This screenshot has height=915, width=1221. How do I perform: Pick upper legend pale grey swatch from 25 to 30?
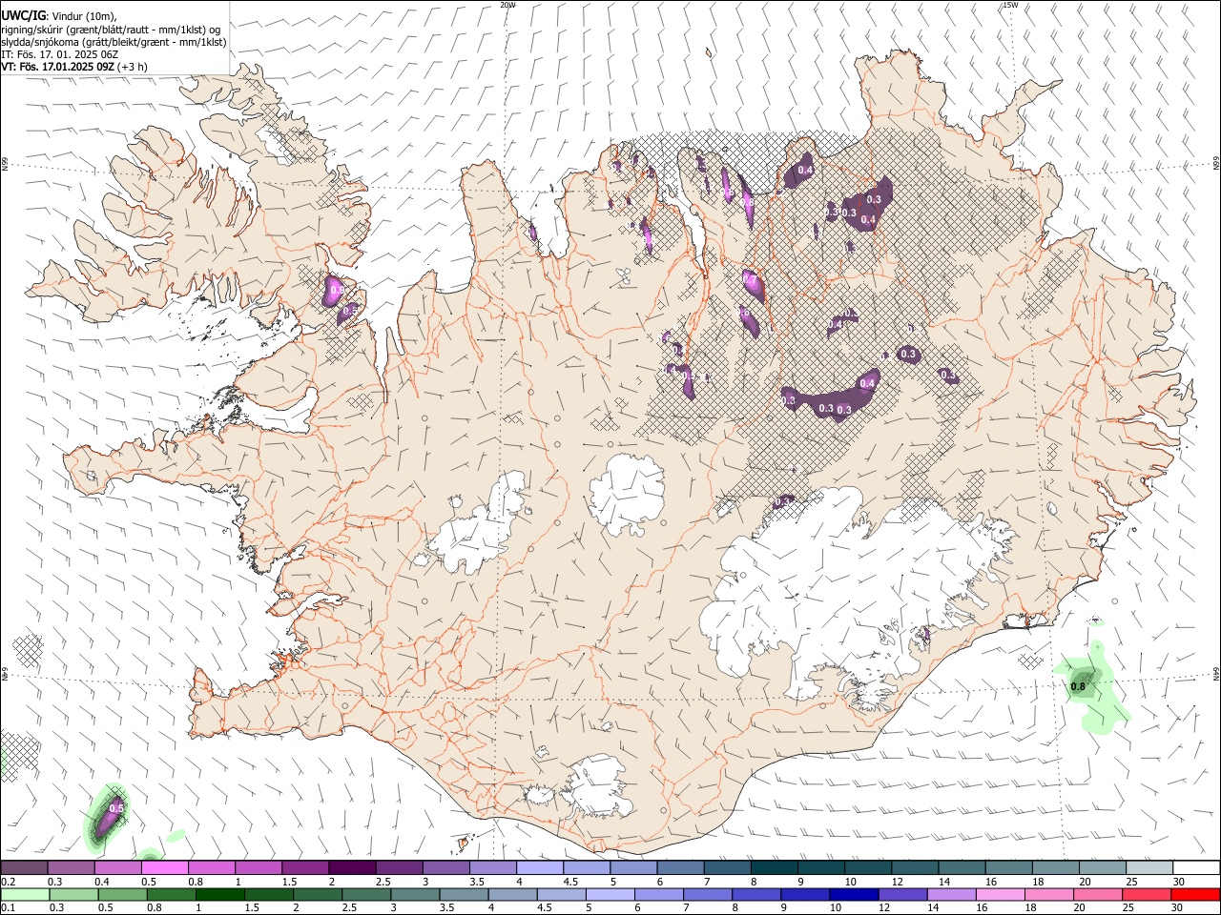tap(1150, 868)
